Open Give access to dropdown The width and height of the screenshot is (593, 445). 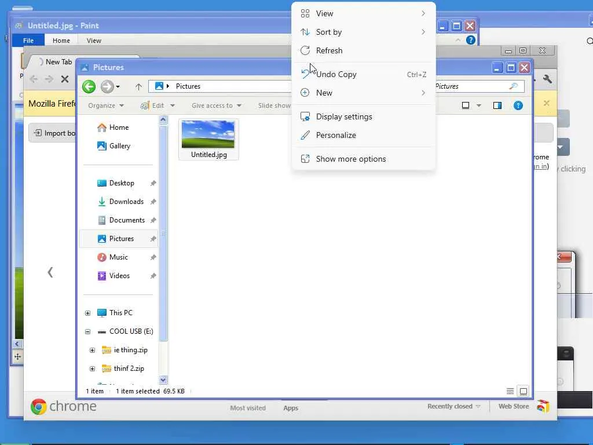point(217,105)
